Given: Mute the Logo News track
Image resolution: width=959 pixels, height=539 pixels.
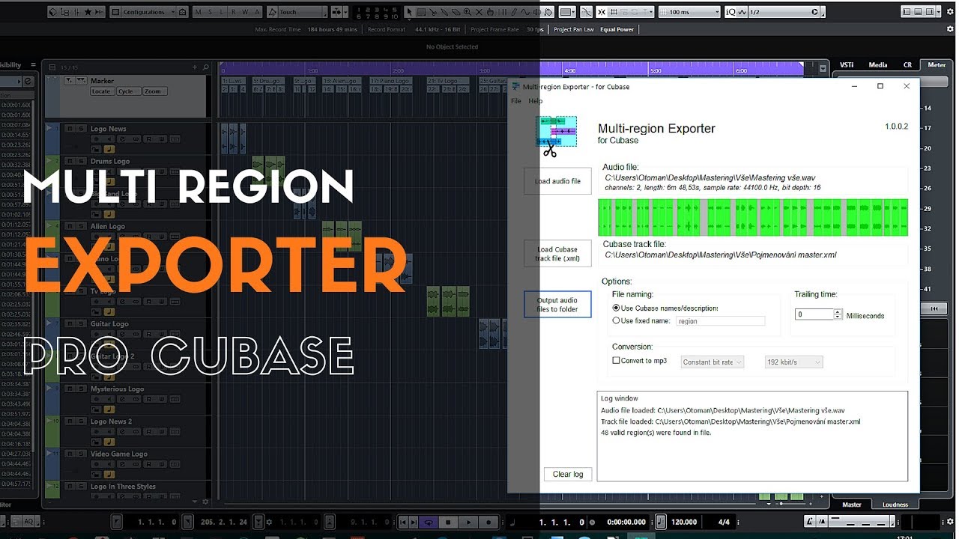Looking at the screenshot, I should tap(69, 129).
